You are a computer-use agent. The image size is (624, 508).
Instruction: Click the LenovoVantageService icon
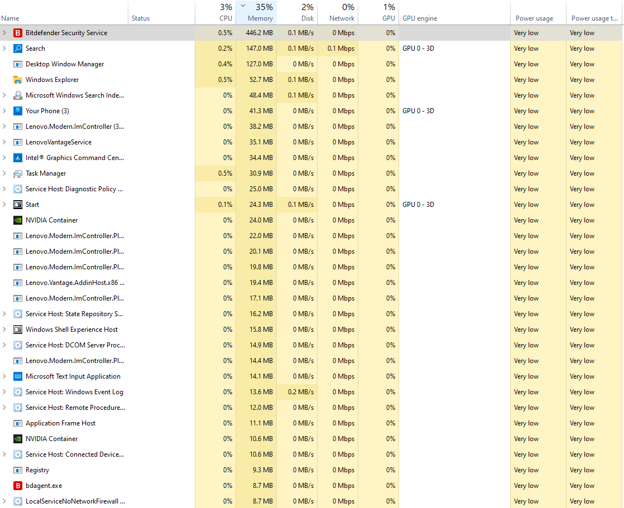[17, 142]
